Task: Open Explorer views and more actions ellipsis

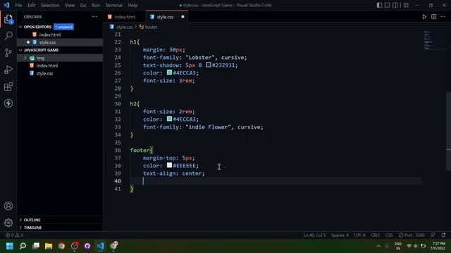Action: tap(94, 17)
